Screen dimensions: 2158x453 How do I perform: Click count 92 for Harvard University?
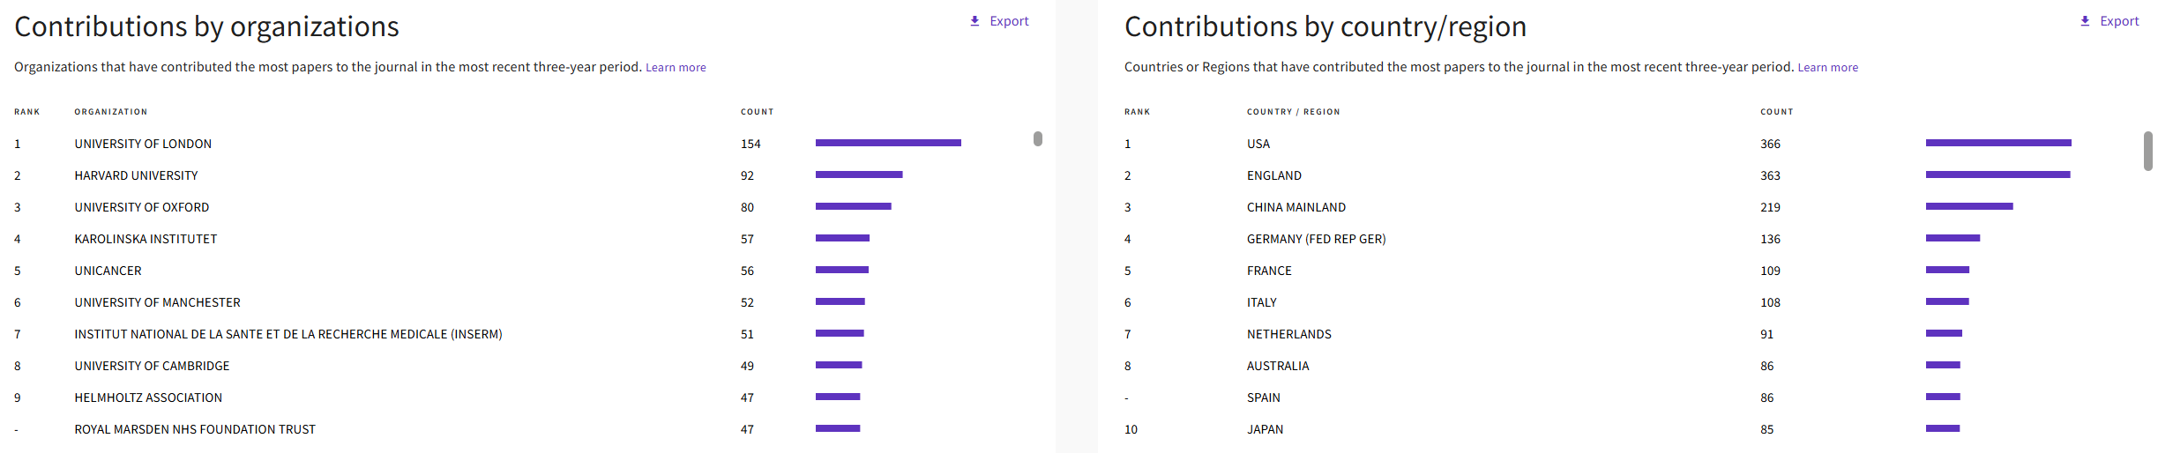pos(747,175)
